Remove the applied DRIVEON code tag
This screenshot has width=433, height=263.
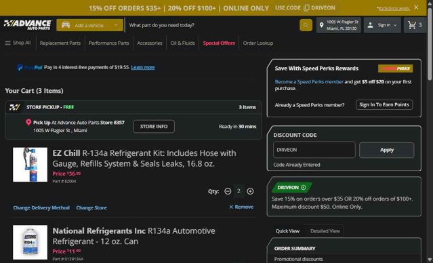point(304,188)
